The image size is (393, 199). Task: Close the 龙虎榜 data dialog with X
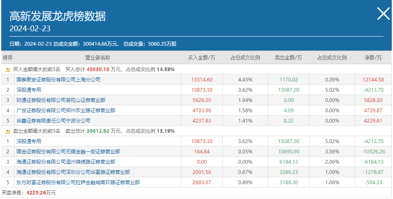tap(384, 14)
